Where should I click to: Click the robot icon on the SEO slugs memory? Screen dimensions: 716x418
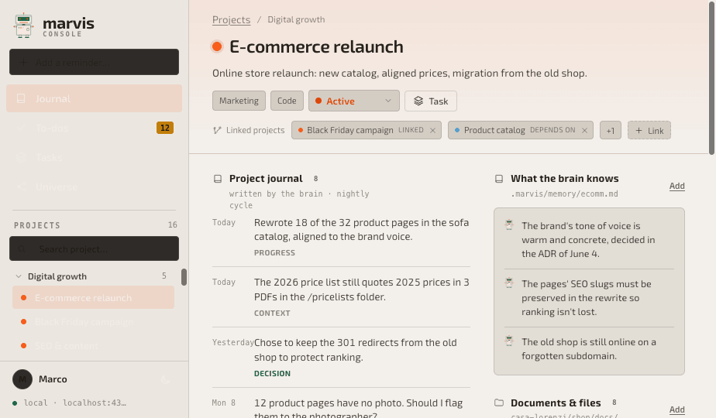click(x=509, y=283)
